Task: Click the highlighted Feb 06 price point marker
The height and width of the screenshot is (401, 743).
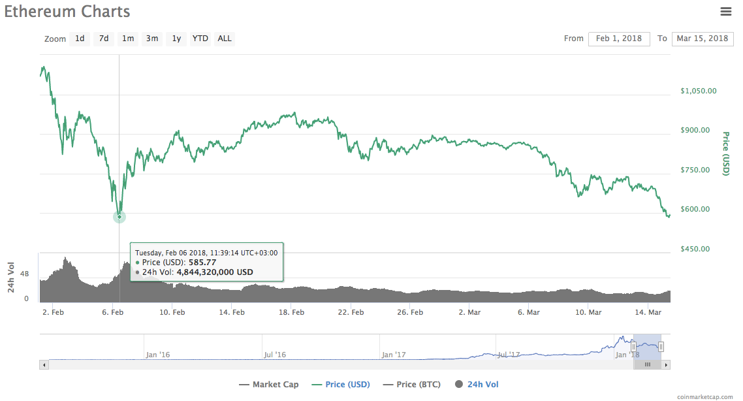Action: (x=119, y=217)
